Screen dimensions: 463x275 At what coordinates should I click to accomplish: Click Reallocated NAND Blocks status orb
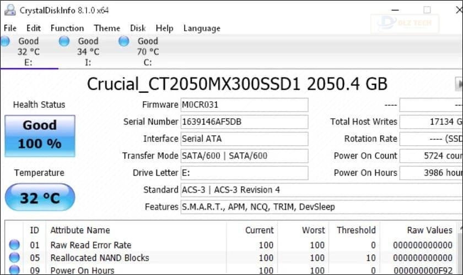[x=14, y=258]
